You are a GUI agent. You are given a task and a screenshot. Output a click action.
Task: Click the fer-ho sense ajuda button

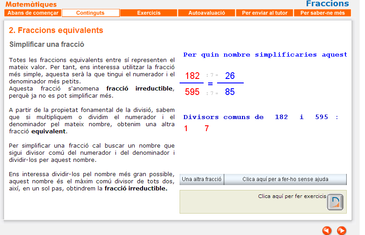285,179
